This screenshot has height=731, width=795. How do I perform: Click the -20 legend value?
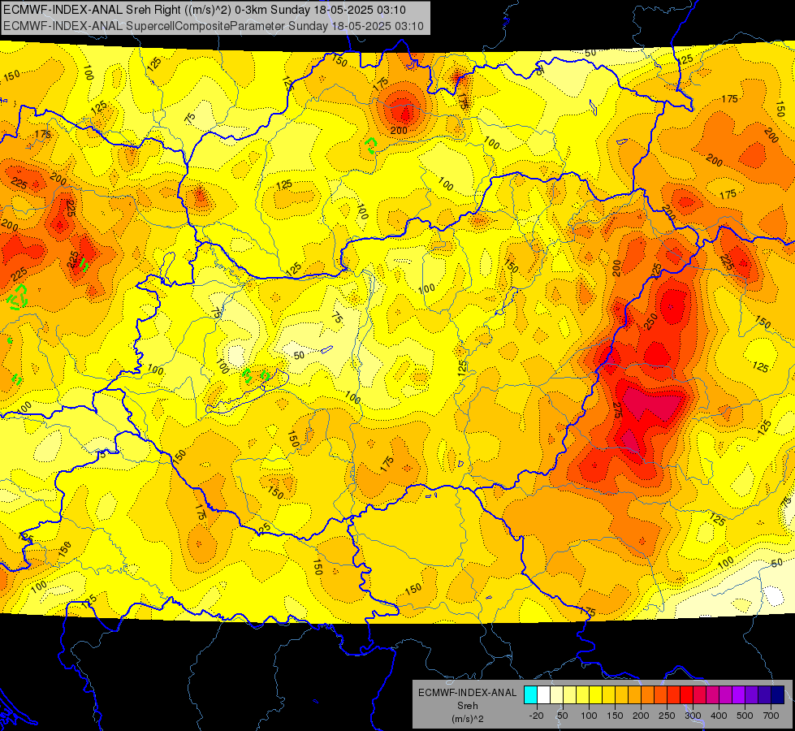coord(537,716)
